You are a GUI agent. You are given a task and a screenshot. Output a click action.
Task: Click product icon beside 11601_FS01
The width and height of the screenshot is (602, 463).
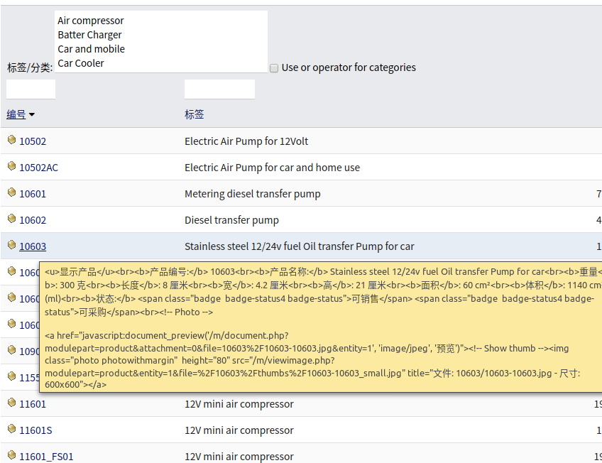pyautogui.click(x=12, y=455)
